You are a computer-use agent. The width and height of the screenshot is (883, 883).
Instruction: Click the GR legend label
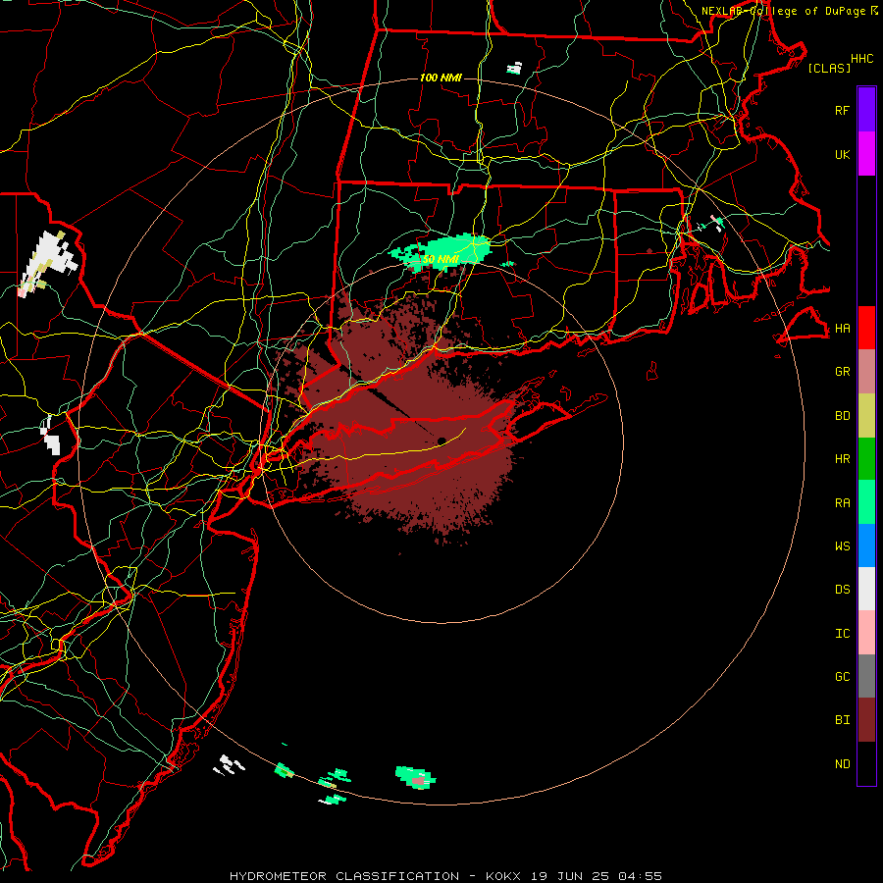(842, 371)
